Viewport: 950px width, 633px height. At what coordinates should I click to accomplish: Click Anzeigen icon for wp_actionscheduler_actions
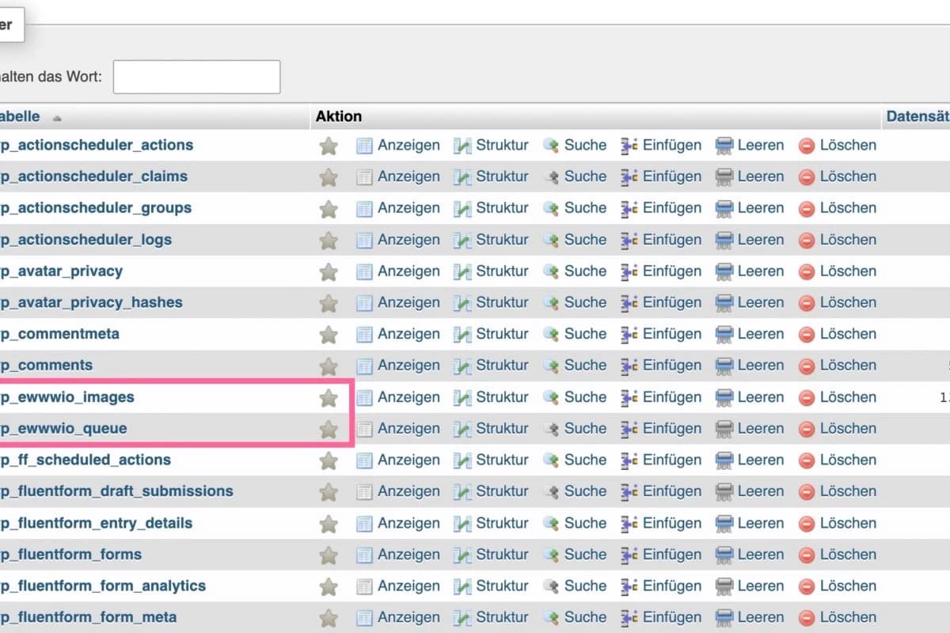pyautogui.click(x=364, y=146)
